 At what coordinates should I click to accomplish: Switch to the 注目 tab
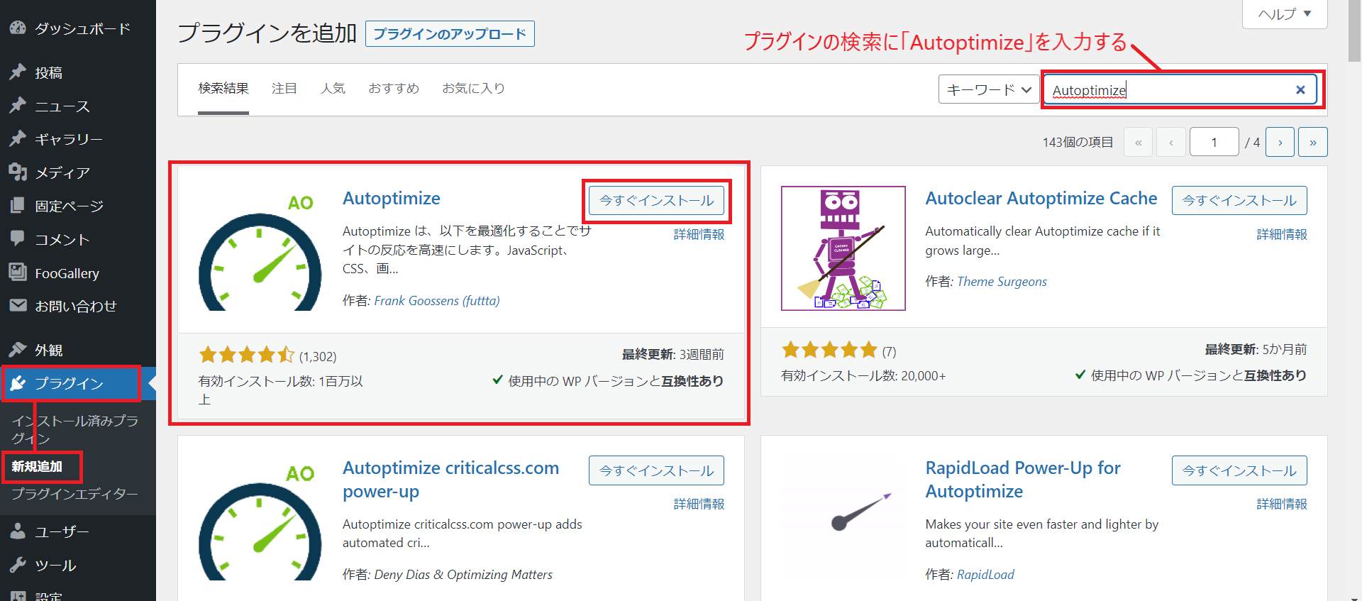click(284, 89)
